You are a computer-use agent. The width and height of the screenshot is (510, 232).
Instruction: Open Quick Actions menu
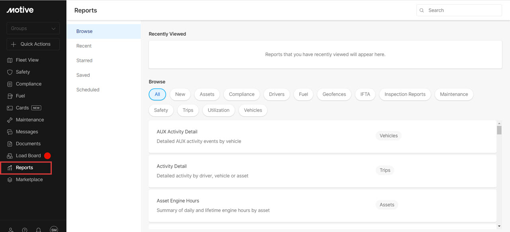33,44
